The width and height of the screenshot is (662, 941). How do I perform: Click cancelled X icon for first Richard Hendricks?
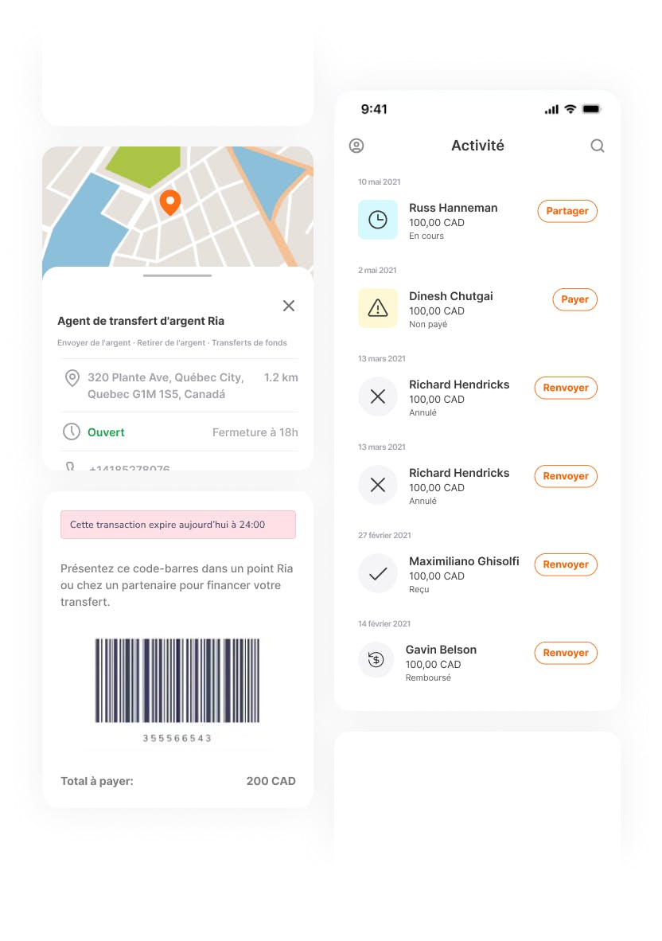point(378,396)
